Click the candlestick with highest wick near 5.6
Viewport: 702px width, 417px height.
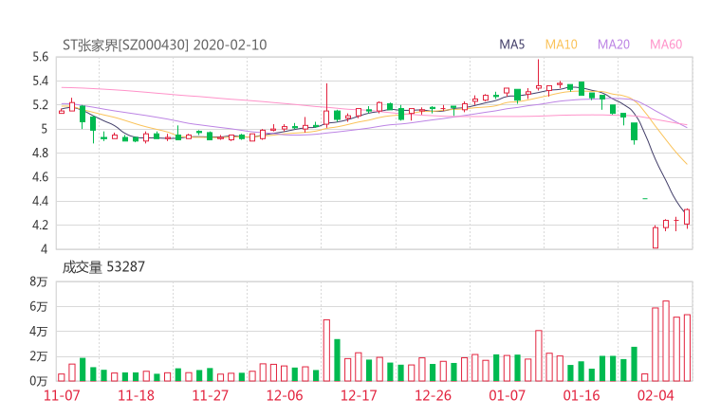pyautogui.click(x=539, y=74)
